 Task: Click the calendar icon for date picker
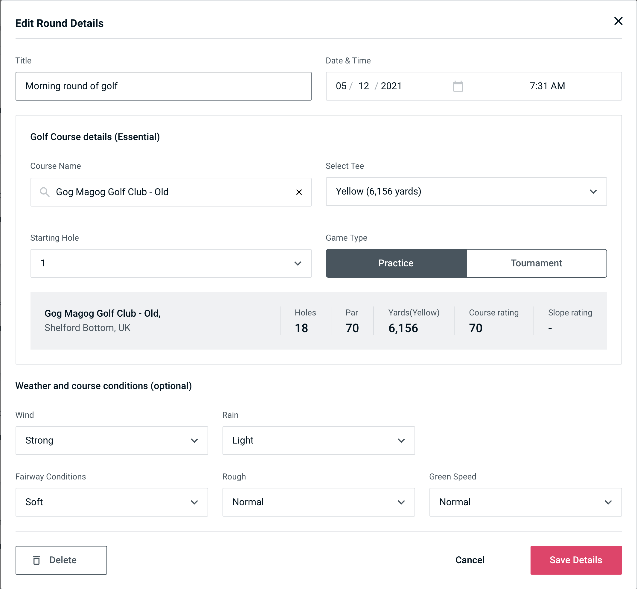pos(457,86)
